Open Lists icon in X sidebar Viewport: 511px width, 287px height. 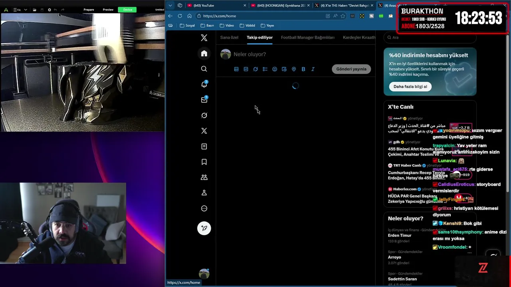(204, 146)
